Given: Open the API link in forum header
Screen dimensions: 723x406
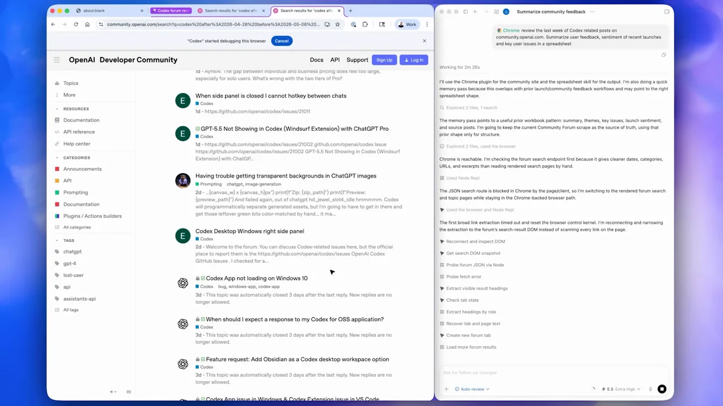Looking at the screenshot, I should coord(335,60).
